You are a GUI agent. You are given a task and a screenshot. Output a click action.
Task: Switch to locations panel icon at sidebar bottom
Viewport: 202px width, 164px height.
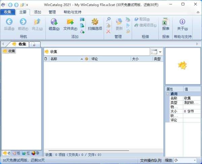(x=26, y=153)
